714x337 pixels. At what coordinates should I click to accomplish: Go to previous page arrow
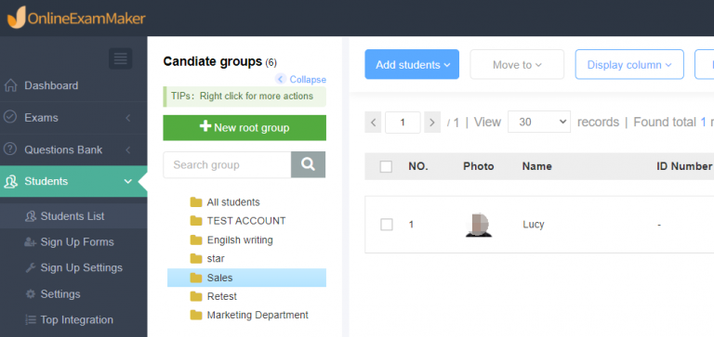point(373,122)
